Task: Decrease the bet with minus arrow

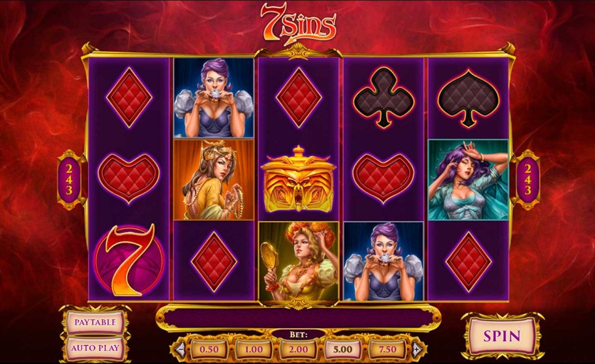Action: pos(180,348)
